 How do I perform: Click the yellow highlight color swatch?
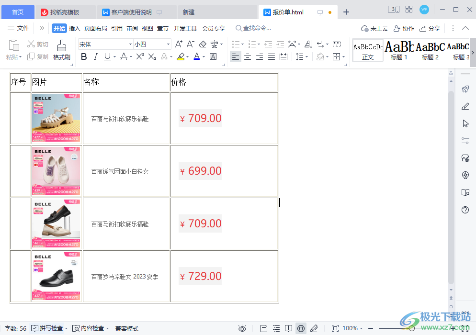[181, 57]
